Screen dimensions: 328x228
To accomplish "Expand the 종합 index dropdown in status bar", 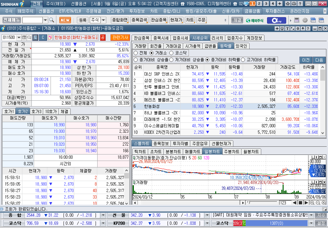I will pyautogui.click(x=103, y=215).
